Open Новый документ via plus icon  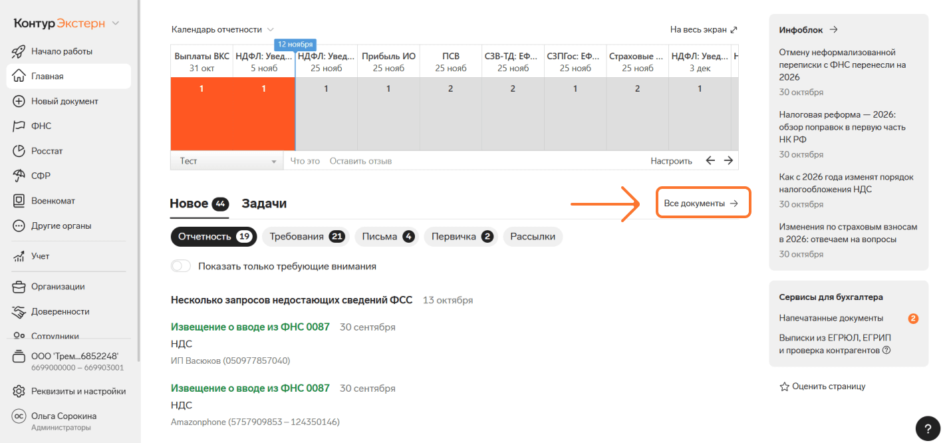[x=19, y=101]
